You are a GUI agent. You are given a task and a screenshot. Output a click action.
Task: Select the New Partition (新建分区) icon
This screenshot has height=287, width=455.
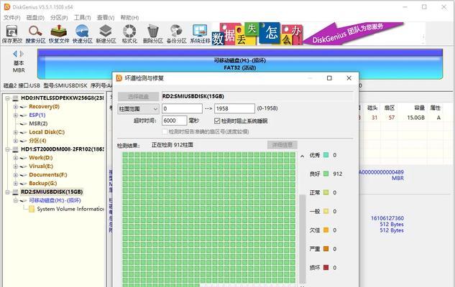[106, 34]
